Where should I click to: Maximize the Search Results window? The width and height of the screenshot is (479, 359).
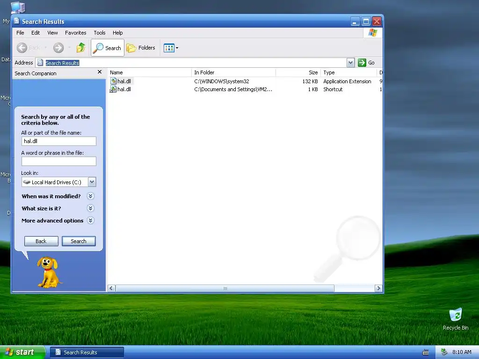366,22
